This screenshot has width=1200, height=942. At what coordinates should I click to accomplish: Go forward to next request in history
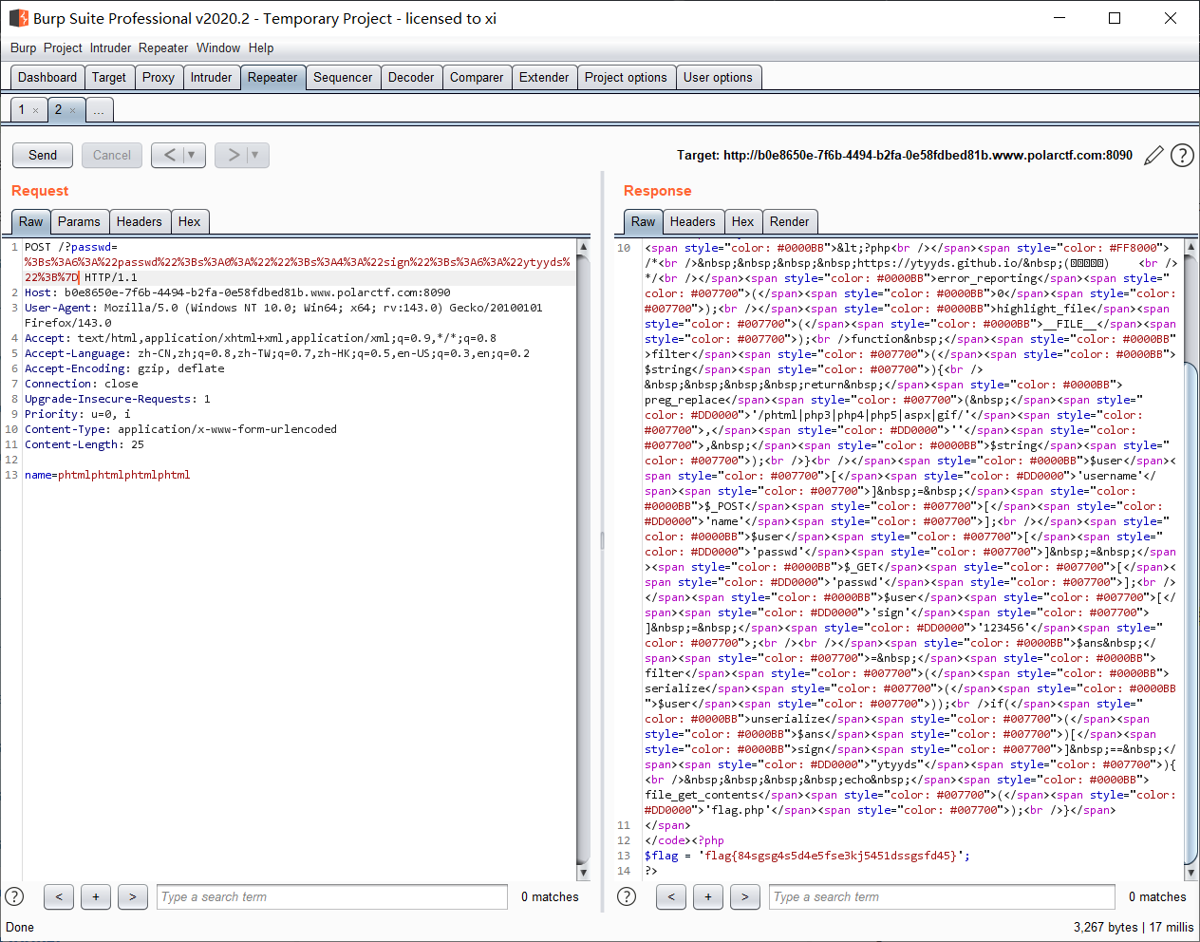pyautogui.click(x=233, y=155)
